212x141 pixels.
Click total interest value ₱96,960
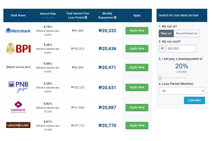coord(78,67)
